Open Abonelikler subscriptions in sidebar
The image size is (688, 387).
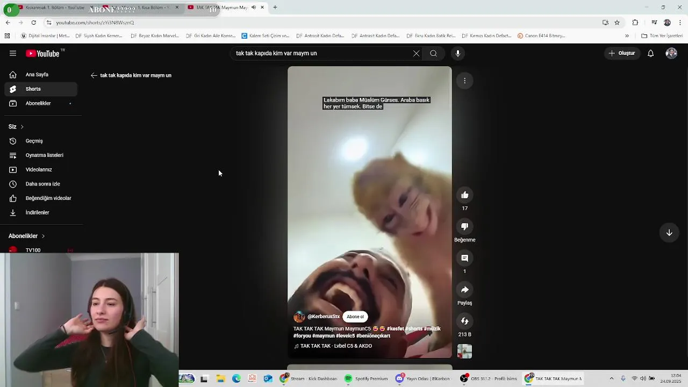(x=41, y=103)
